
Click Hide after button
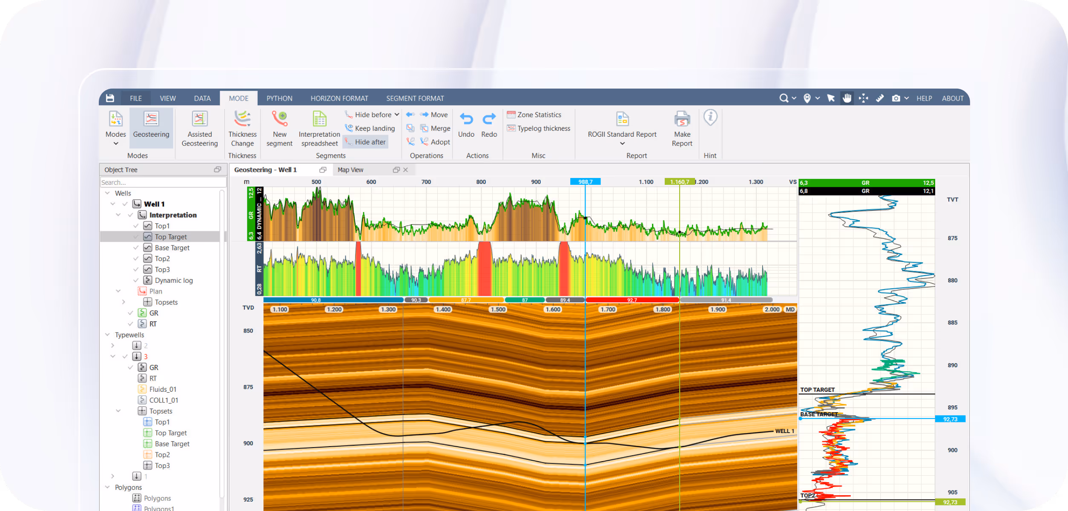(x=365, y=142)
